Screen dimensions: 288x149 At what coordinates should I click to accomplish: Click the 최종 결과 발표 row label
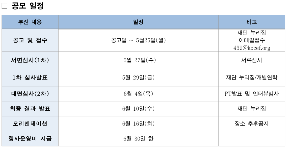30,109
